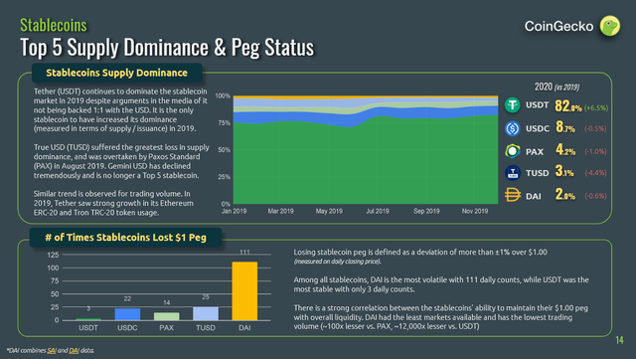
Task: Select the Tether USDT coin icon
Action: click(x=513, y=104)
